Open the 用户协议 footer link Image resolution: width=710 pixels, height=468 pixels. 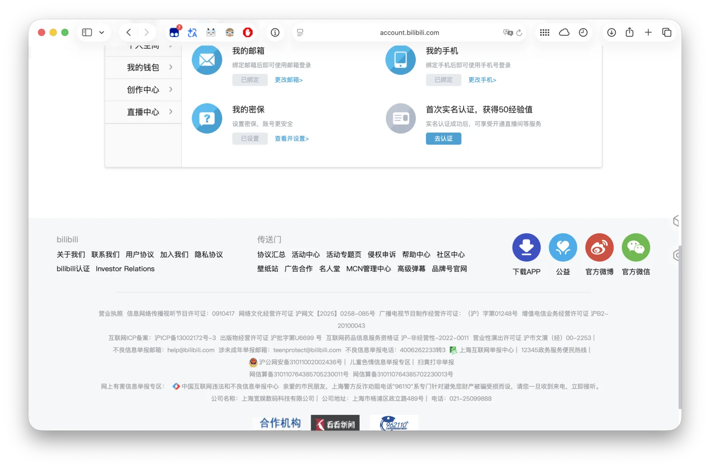[140, 254]
